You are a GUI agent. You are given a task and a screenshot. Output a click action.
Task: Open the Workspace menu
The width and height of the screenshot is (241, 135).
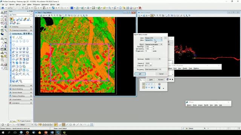click(x=37, y=4)
